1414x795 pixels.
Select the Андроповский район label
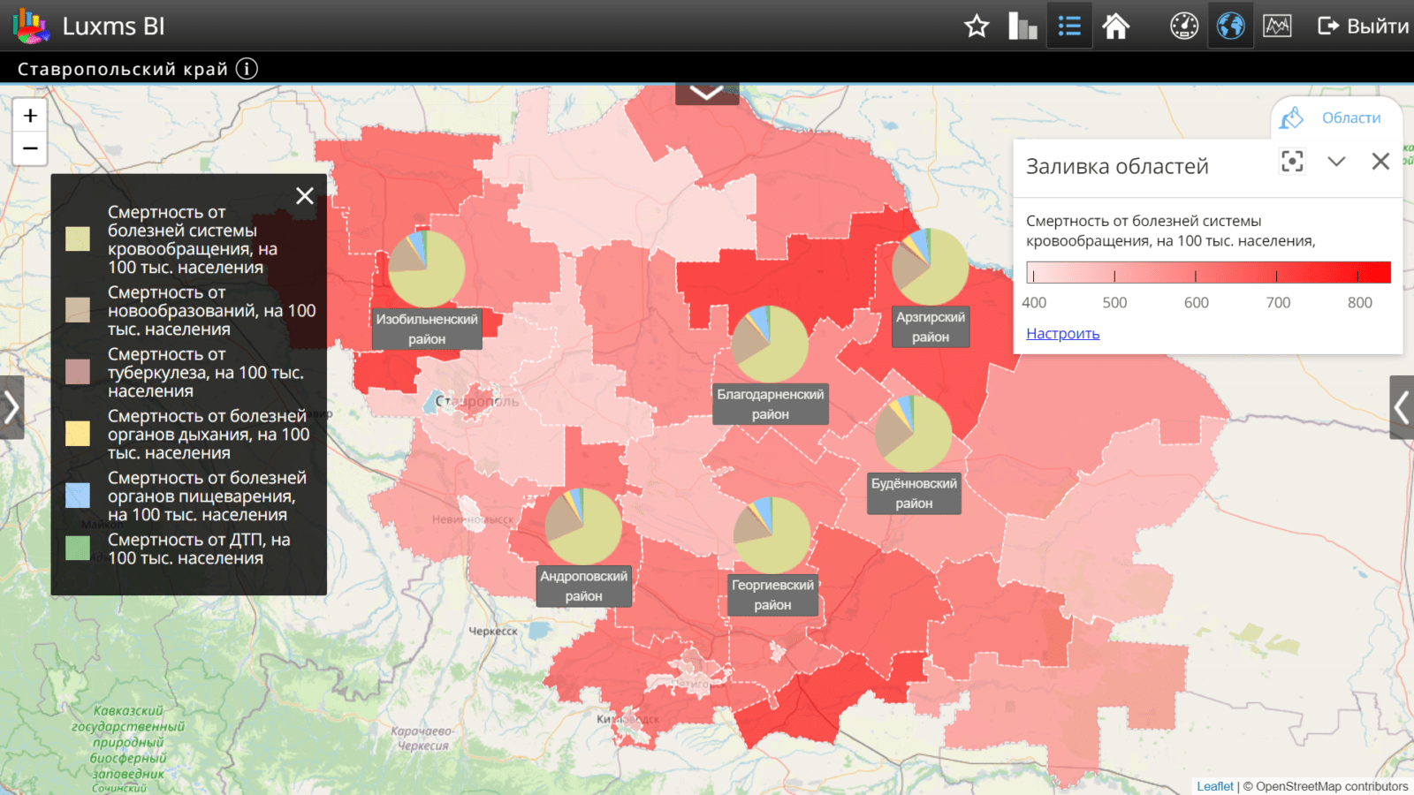tap(584, 587)
